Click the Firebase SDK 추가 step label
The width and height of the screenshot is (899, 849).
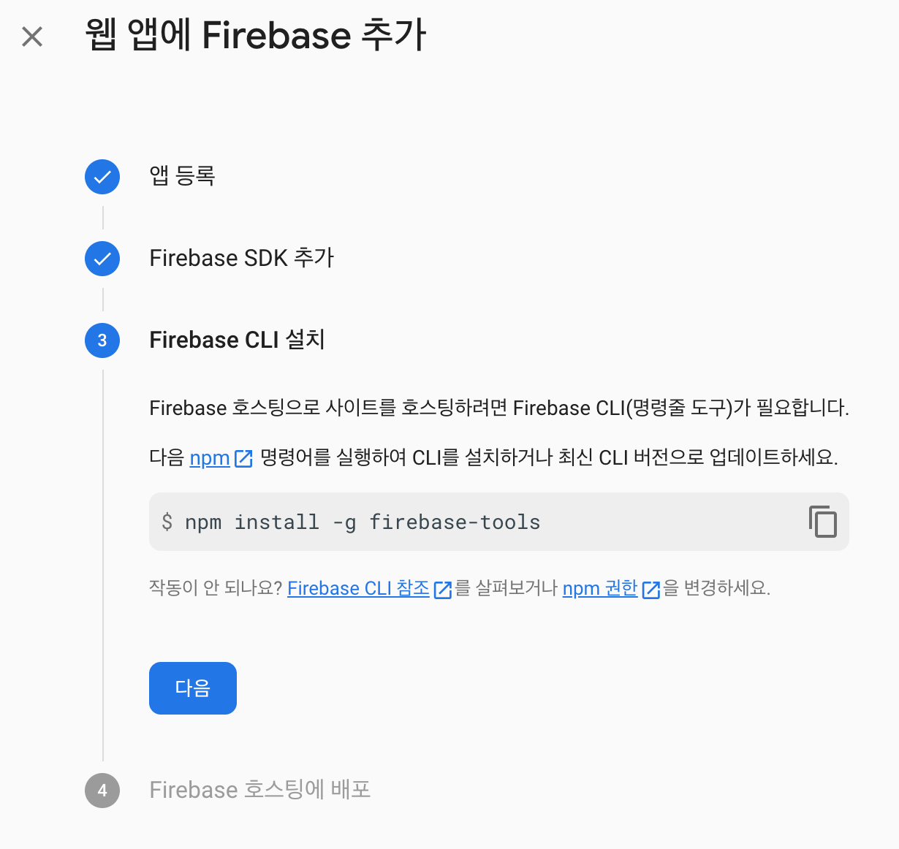(241, 258)
